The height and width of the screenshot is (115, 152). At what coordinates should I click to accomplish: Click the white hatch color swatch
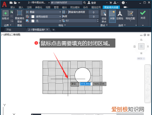click(x=33, y=17)
